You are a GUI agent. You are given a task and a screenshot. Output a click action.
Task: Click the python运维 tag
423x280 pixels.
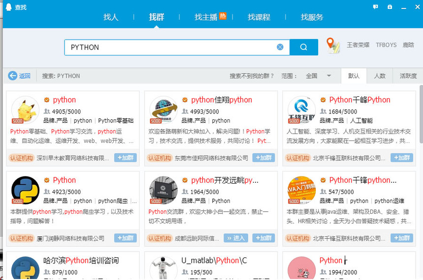point(389,201)
